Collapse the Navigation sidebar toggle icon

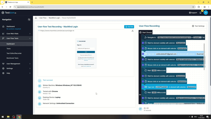(29, 20)
